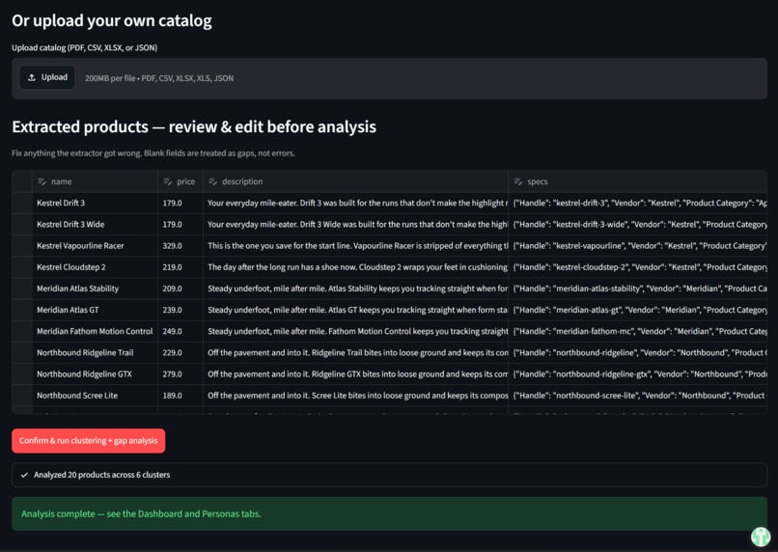Select the row handle for Northbound Ridgeline Trail

coord(22,352)
